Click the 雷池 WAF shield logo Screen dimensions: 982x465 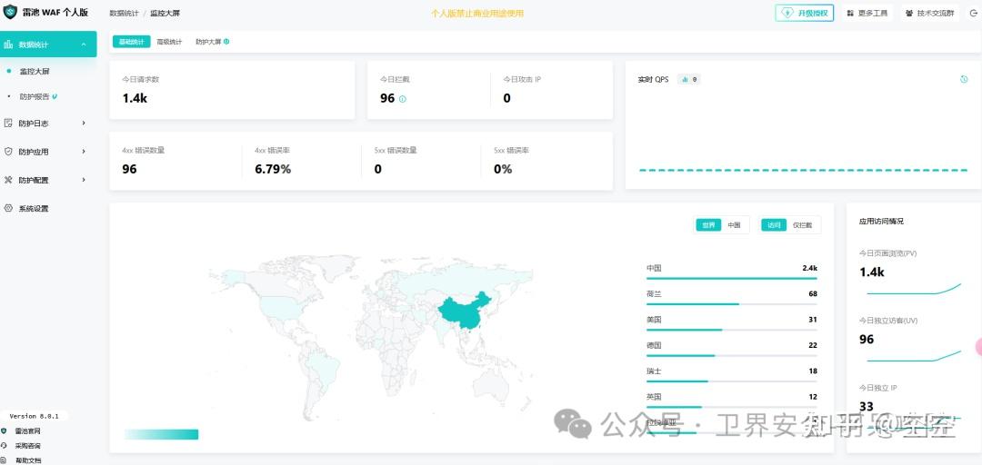[11, 13]
